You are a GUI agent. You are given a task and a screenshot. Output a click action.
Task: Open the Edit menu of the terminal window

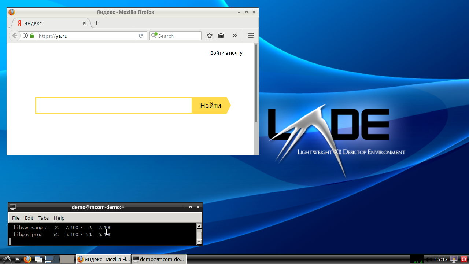coord(29,218)
